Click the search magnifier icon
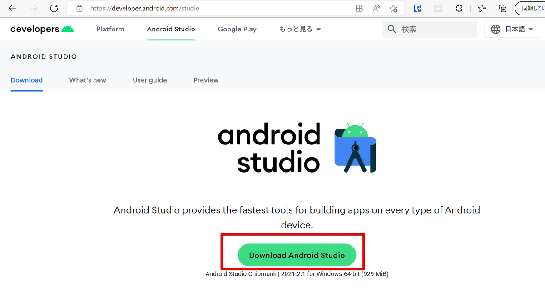The height and width of the screenshot is (293, 545). (x=392, y=29)
